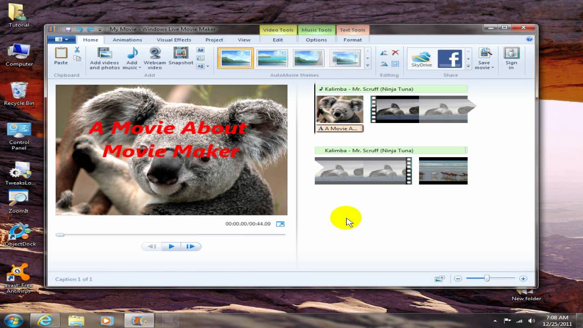Click the timeline zoom slider handle

click(486, 278)
